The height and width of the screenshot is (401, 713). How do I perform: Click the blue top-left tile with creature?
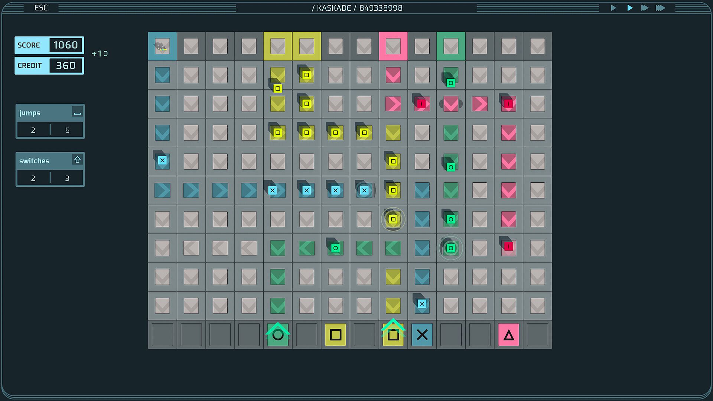click(162, 46)
